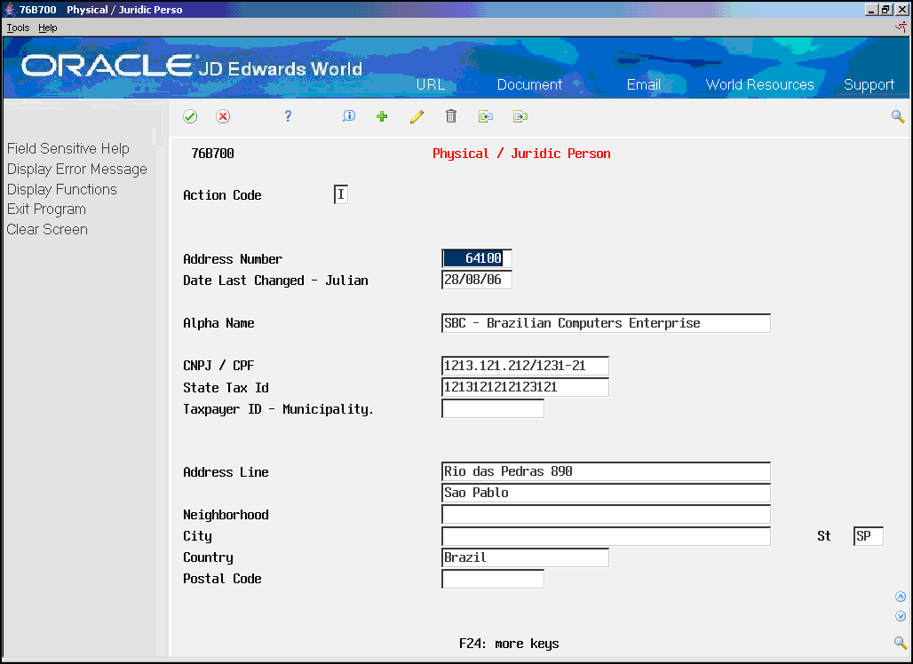Image resolution: width=913 pixels, height=664 pixels.
Task: Click the scroll down arrow icon
Action: [901, 616]
